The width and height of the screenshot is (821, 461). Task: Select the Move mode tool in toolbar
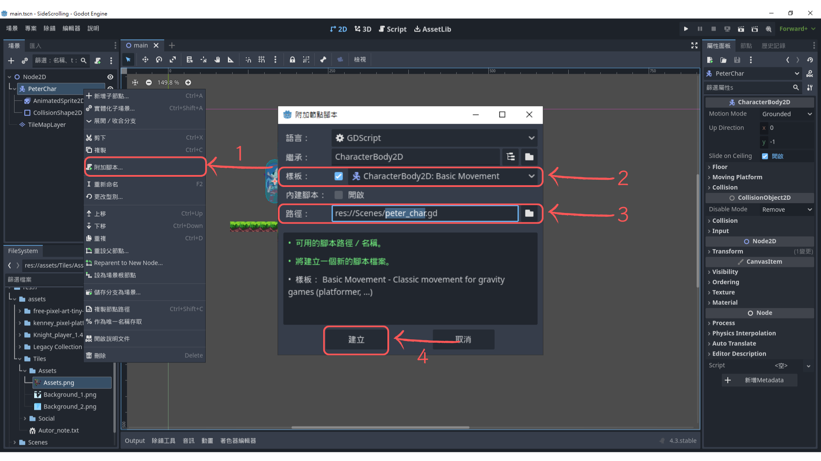(145, 60)
